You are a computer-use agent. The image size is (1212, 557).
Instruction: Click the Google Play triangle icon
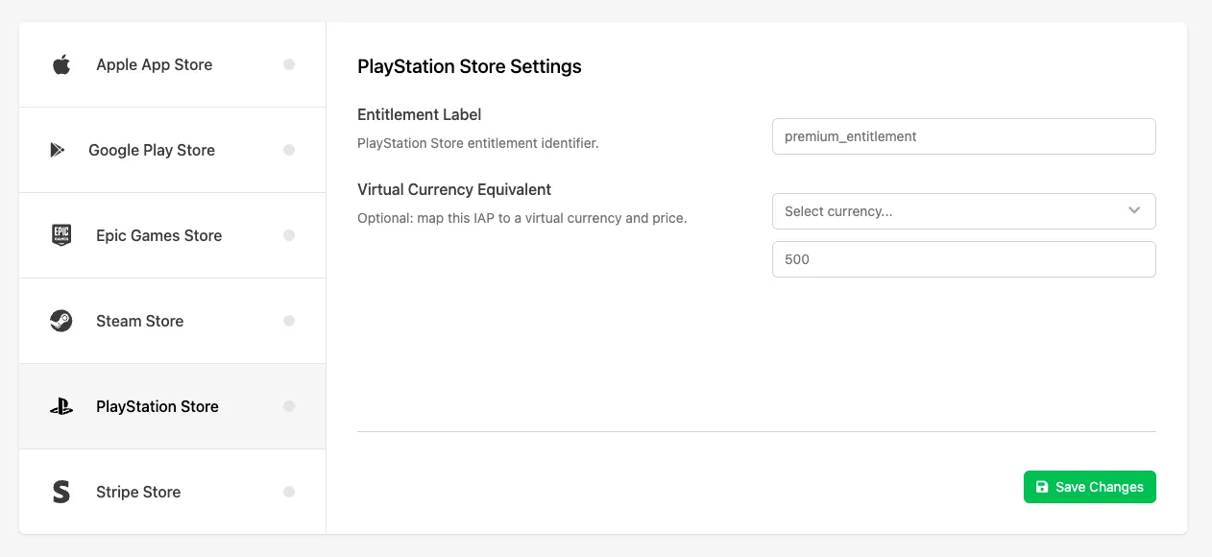tap(58, 150)
